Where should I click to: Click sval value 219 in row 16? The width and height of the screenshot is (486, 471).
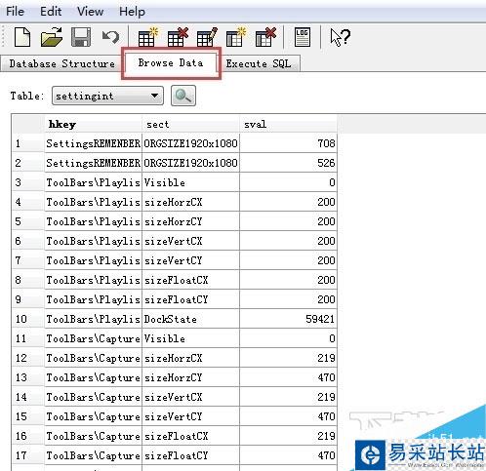288,436
